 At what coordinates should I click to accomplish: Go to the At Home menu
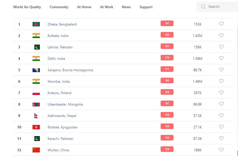[84, 7]
